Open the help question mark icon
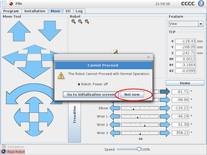This screenshot has height=155, width=207. pos(201,4)
